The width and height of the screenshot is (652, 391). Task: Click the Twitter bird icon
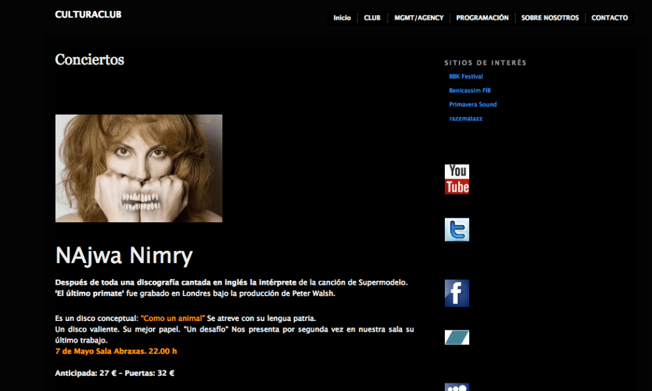456,229
